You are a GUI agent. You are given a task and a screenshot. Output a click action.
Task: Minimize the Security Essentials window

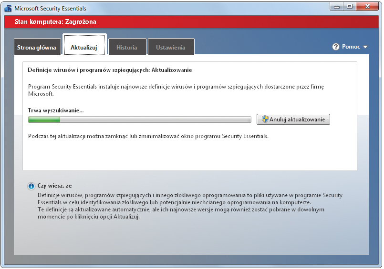click(x=337, y=6)
